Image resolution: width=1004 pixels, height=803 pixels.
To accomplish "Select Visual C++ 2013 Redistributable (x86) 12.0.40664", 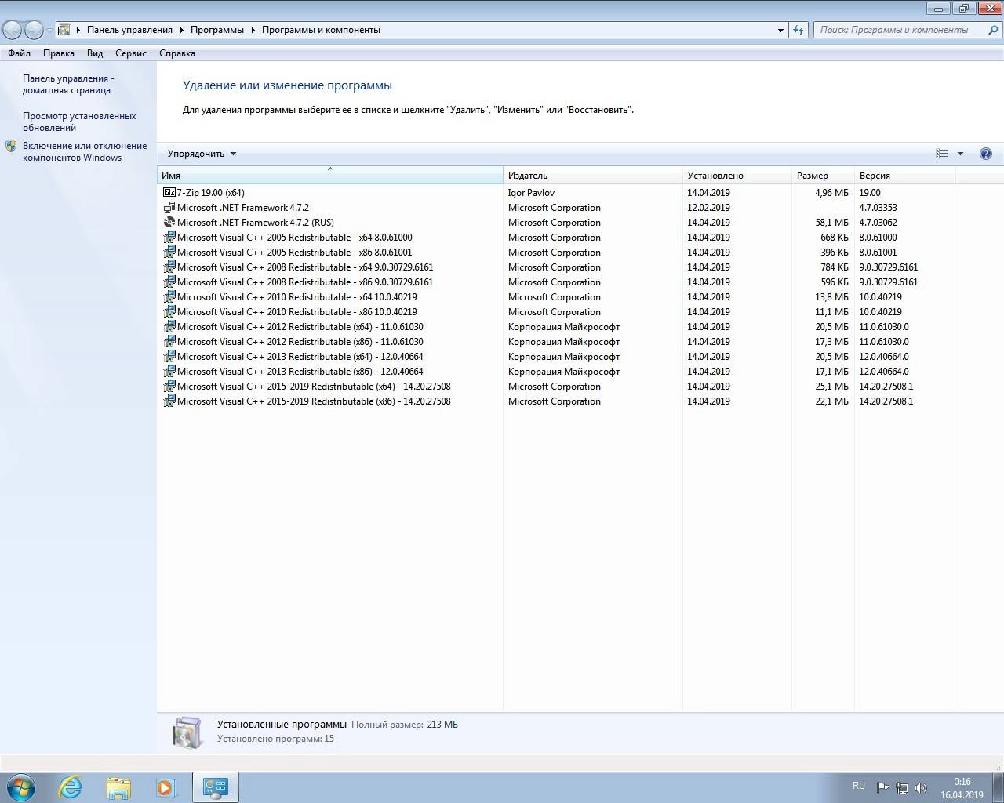I will (x=557, y=371).
